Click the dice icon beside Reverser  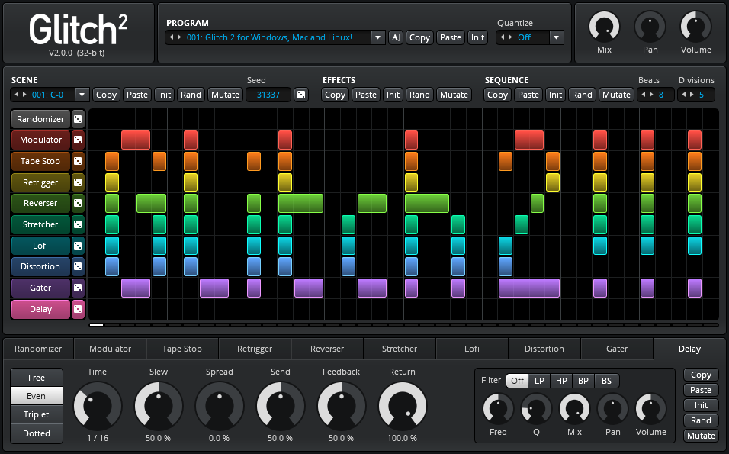click(78, 204)
